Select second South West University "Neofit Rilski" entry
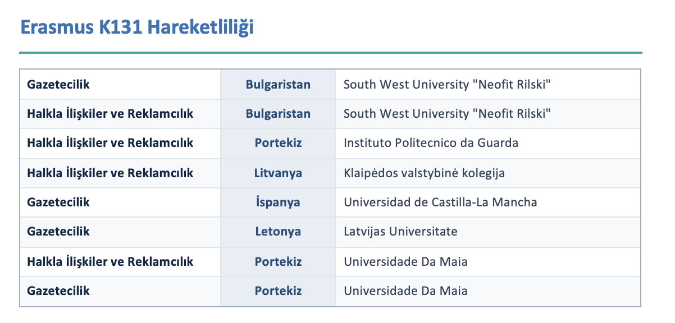The height and width of the screenshot is (323, 675). click(x=447, y=114)
